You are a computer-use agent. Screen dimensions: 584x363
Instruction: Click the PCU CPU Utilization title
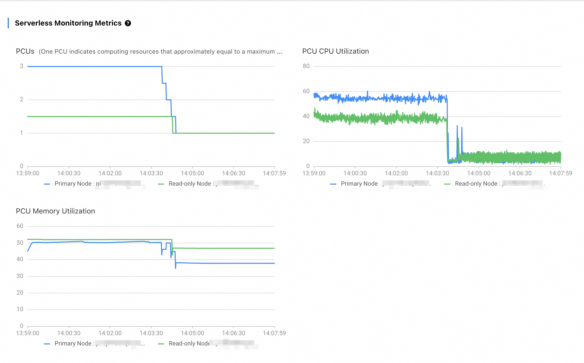click(x=336, y=51)
